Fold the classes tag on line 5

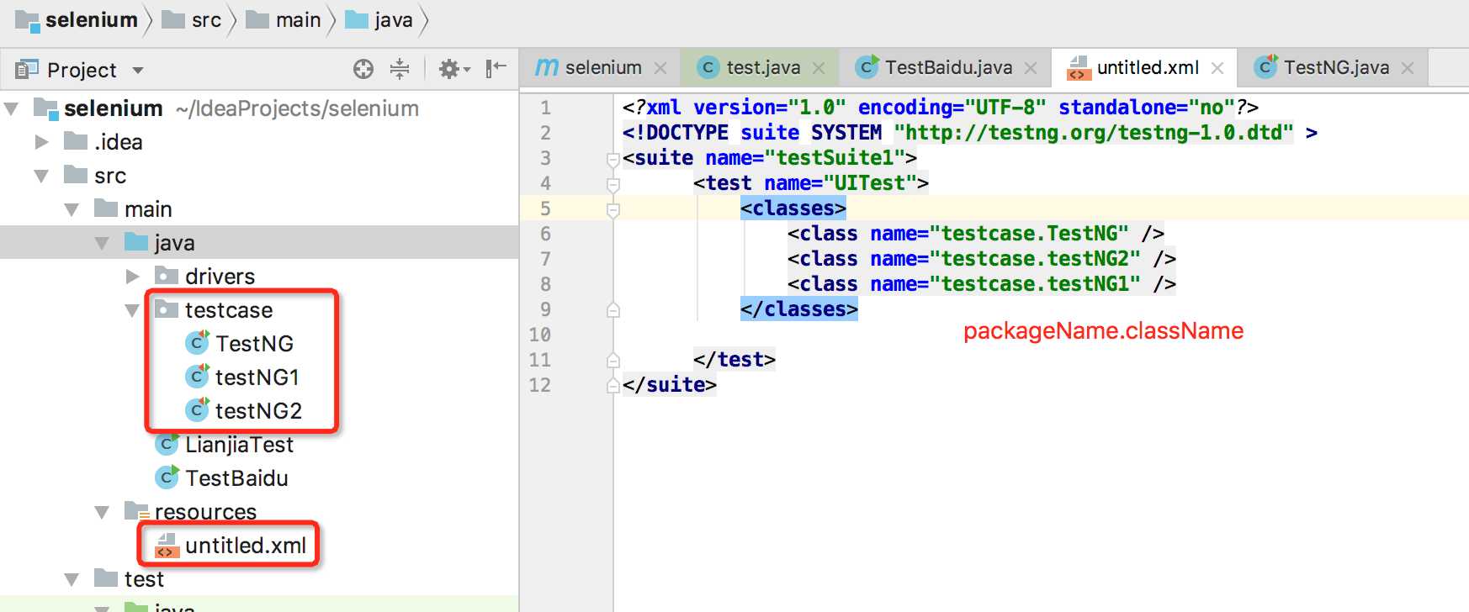(x=613, y=209)
